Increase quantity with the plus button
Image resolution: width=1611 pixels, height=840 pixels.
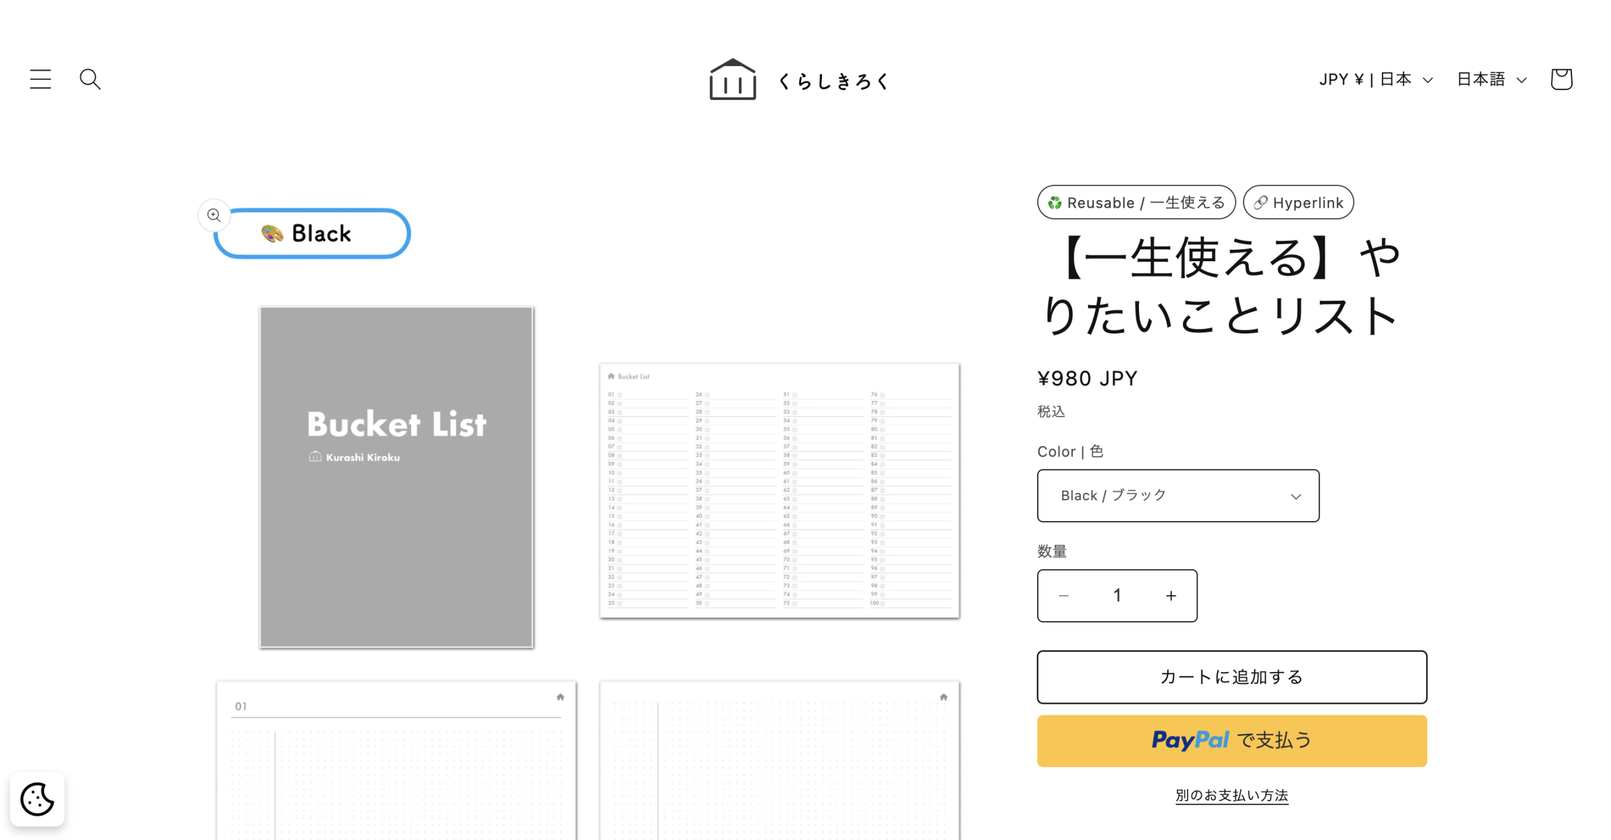point(1170,596)
